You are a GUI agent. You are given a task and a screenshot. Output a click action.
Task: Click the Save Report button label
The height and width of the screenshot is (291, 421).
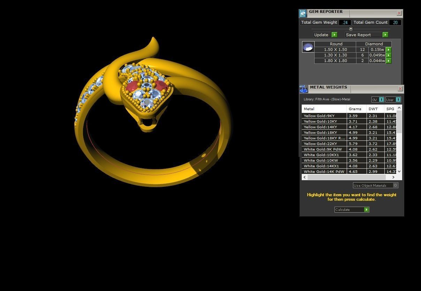359,35
